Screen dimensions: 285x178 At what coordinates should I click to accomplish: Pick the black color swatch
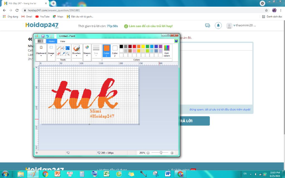pos(121,46)
